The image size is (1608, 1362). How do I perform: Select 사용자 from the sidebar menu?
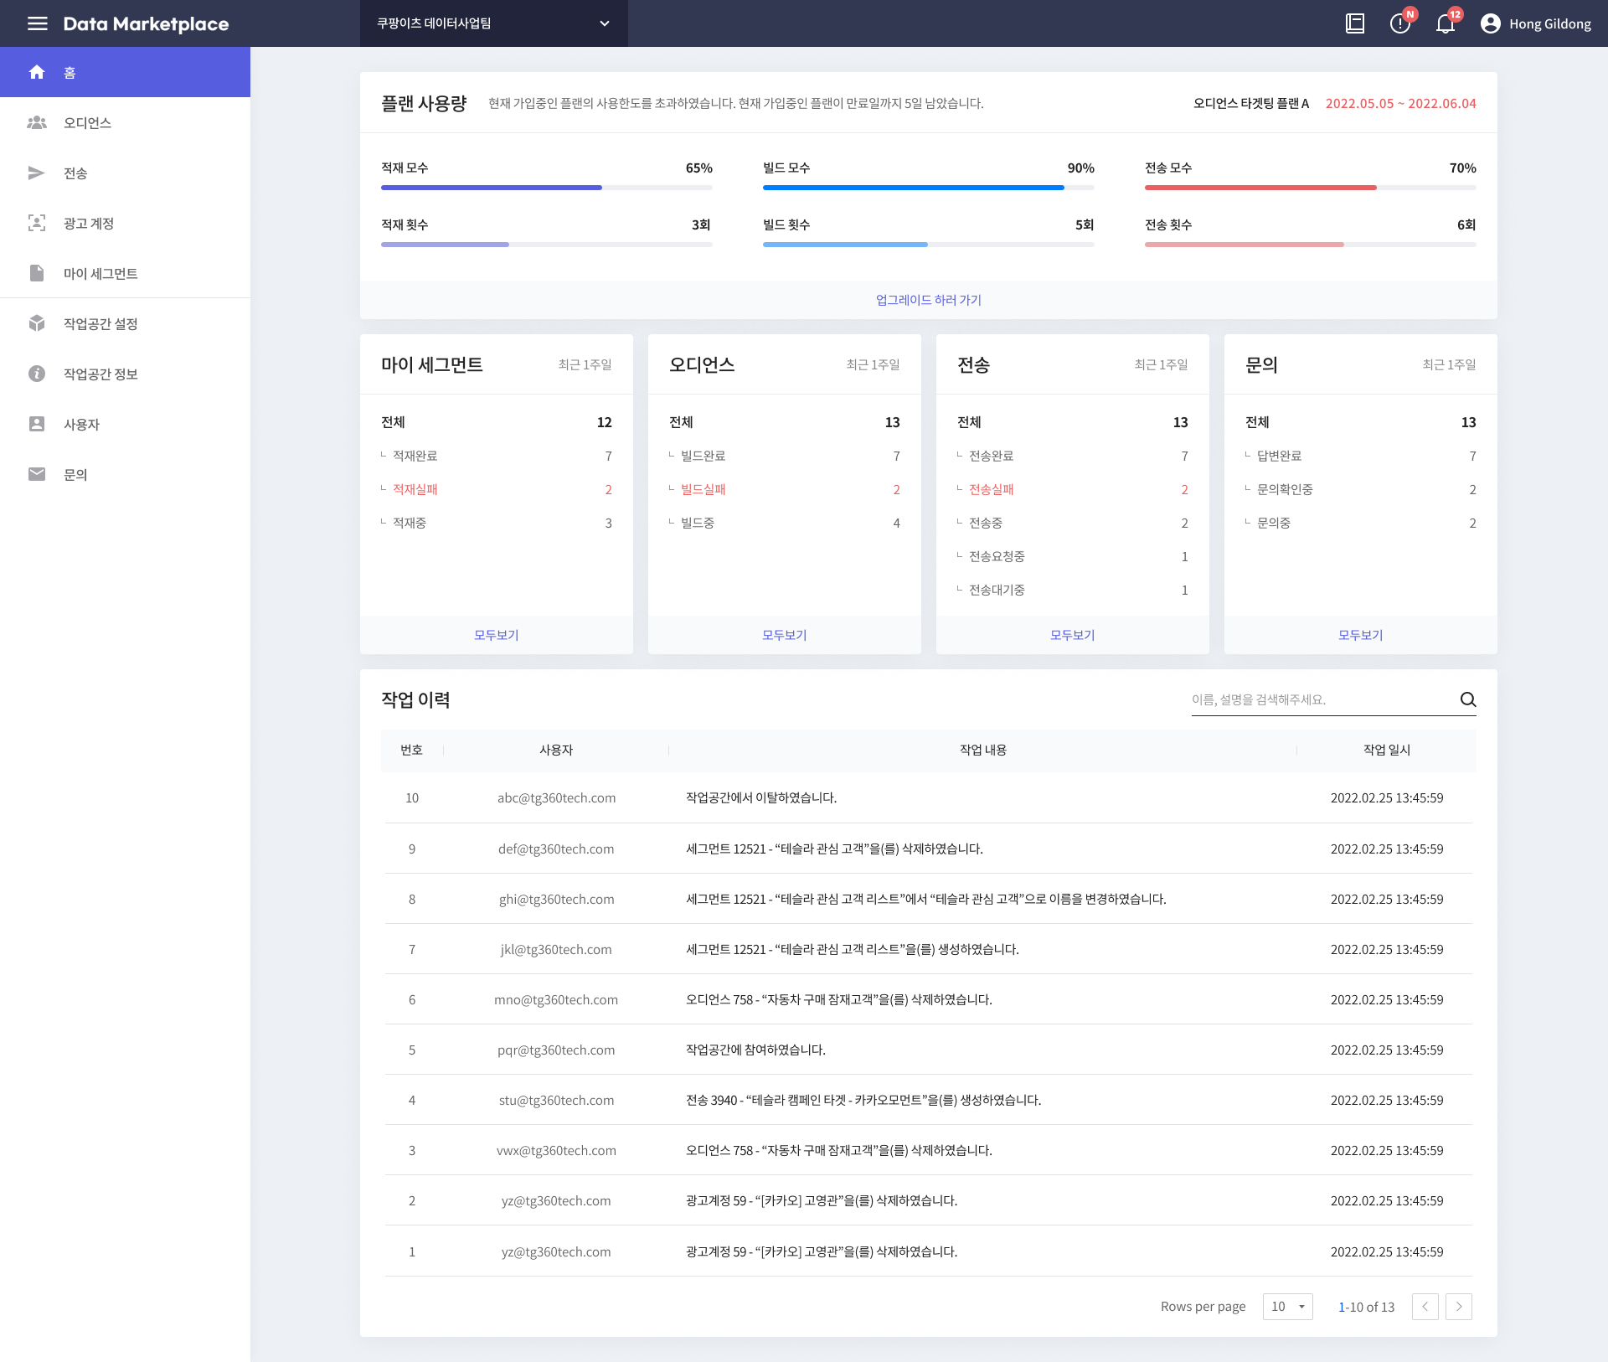[x=37, y=424]
